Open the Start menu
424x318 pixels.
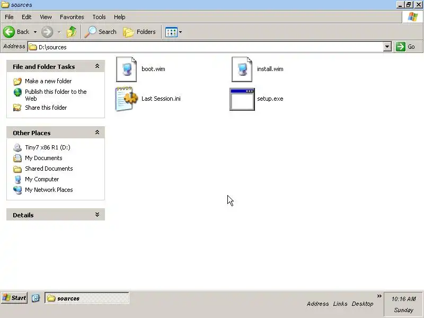point(14,298)
